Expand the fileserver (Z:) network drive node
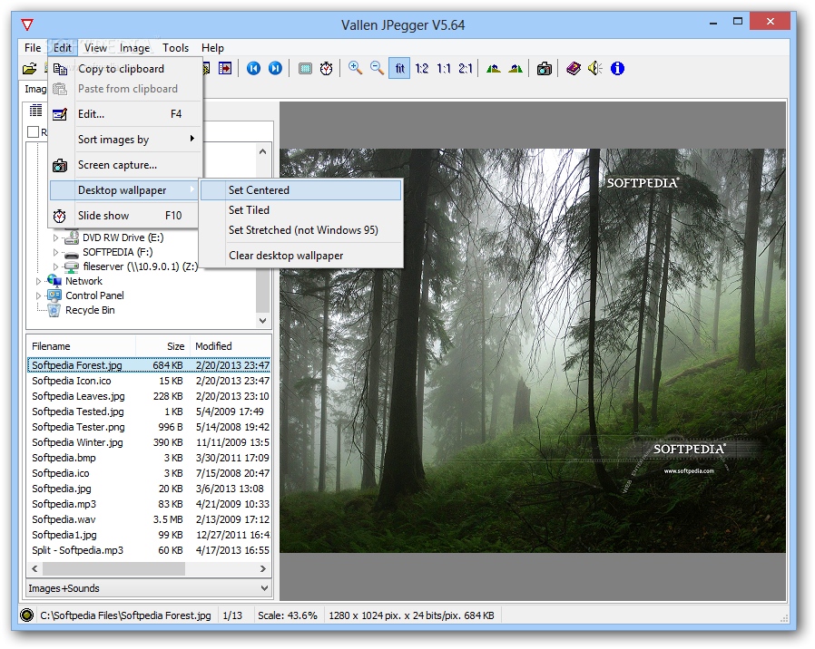This screenshot has height=649, width=815. click(x=55, y=266)
